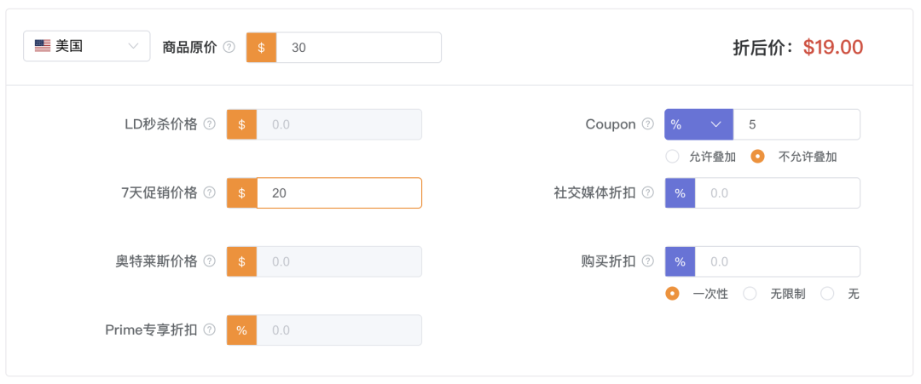Click help icon beside LD秒杀价格
This screenshot has height=384, width=921.
210,124
